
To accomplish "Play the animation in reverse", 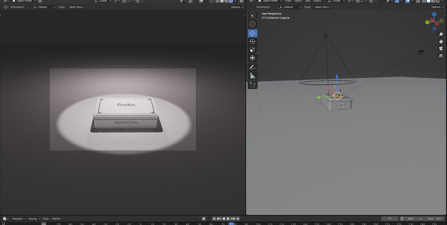I will pos(223,219).
